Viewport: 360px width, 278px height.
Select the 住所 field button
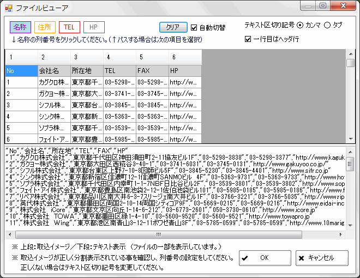[x=45, y=27]
